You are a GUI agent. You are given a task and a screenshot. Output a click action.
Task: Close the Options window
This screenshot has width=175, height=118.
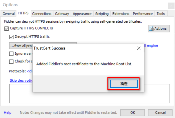171,6
